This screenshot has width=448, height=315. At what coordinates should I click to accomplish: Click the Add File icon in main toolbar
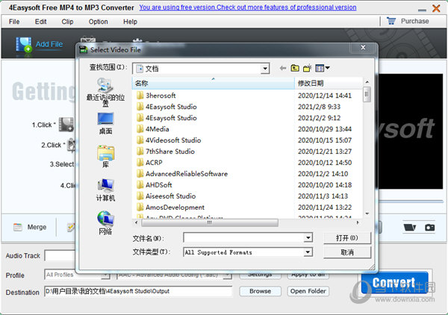(x=24, y=45)
